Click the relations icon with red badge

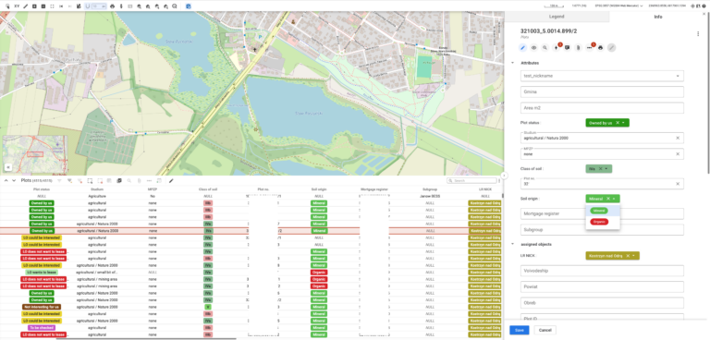click(590, 47)
